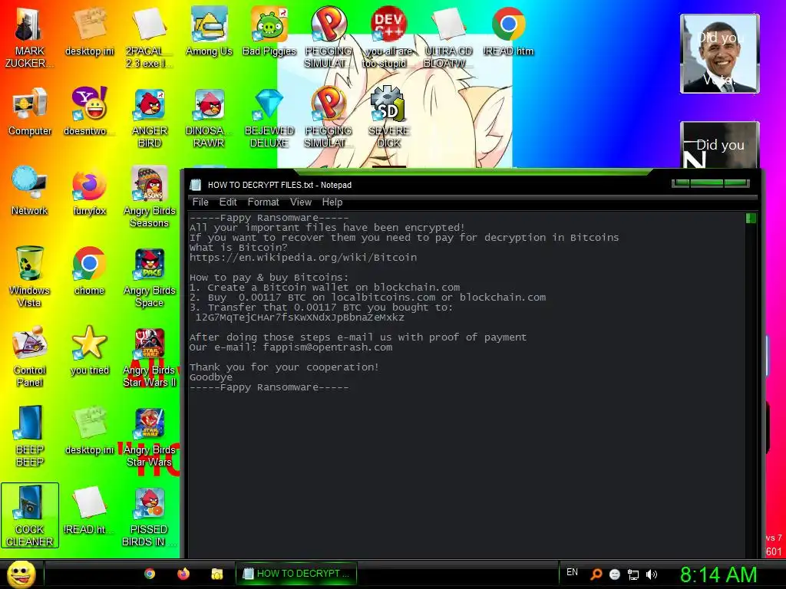This screenshot has width=786, height=589.
Task: Open the !READ.ht... file icon at bottom
Action: pyautogui.click(x=89, y=510)
